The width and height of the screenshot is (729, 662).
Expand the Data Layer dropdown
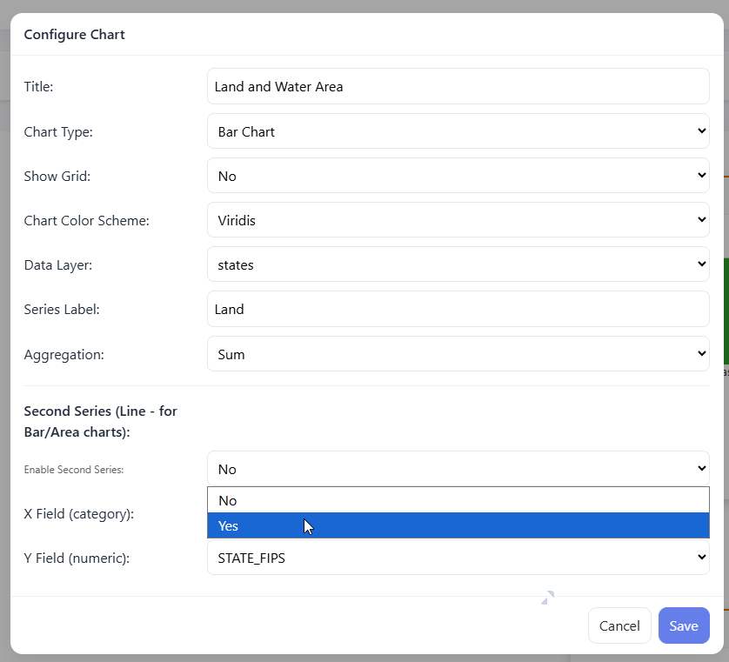click(458, 264)
